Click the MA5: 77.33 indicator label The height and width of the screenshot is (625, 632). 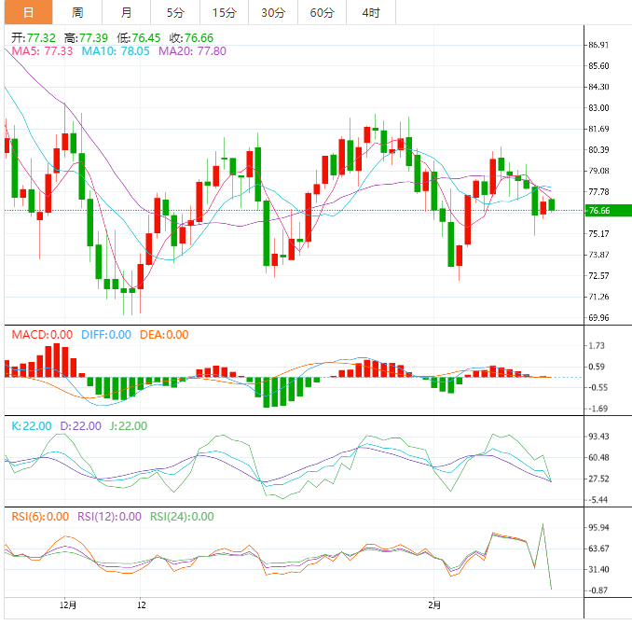[x=42, y=51]
